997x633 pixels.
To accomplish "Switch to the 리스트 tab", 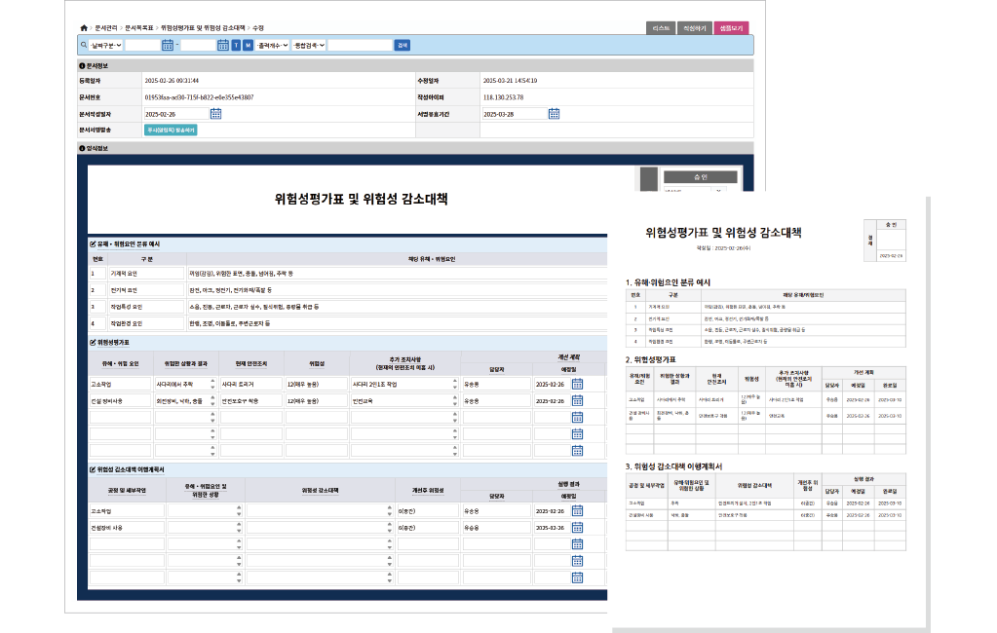I will click(x=660, y=28).
